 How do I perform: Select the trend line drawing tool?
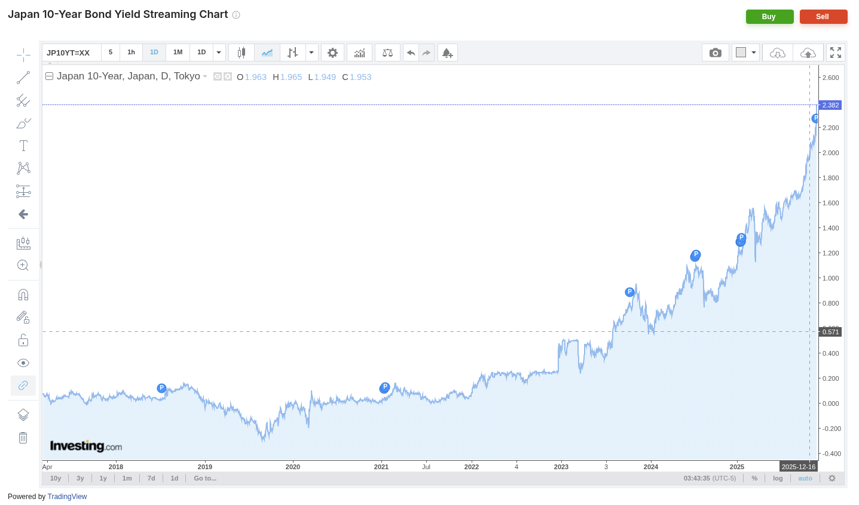point(23,78)
